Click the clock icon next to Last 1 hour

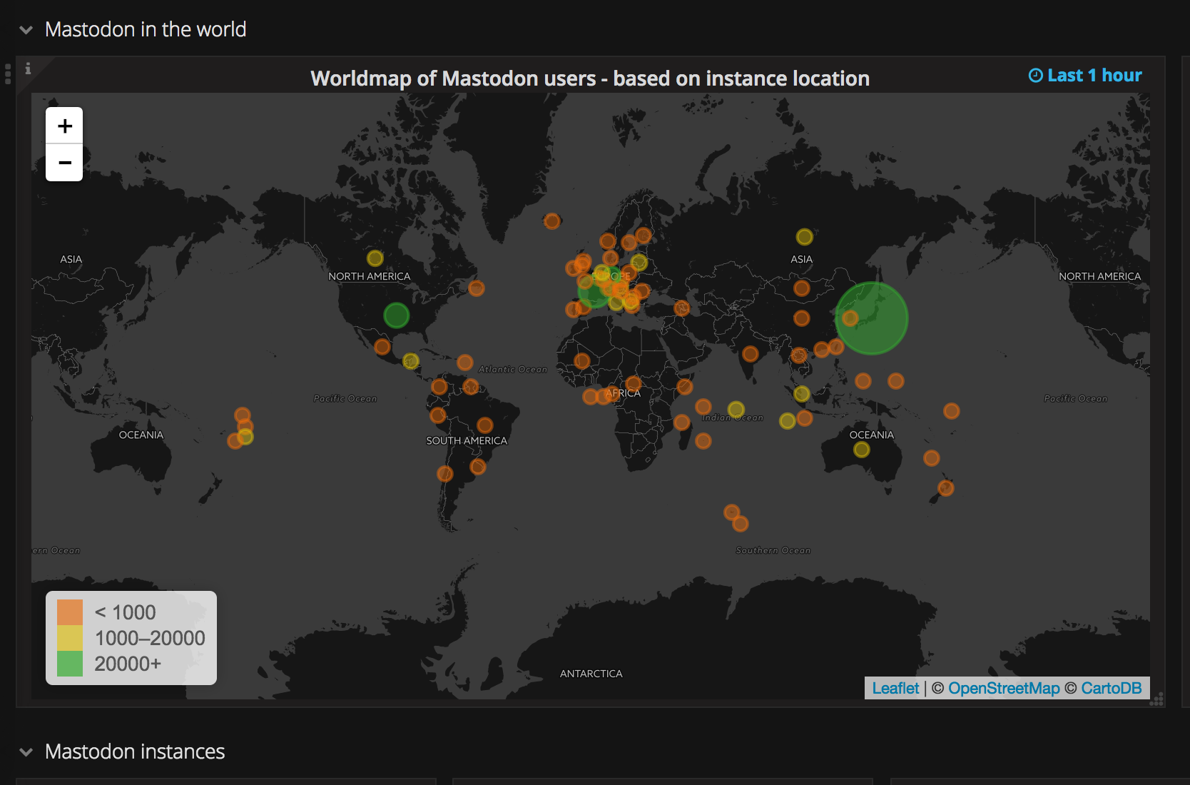tap(1036, 75)
